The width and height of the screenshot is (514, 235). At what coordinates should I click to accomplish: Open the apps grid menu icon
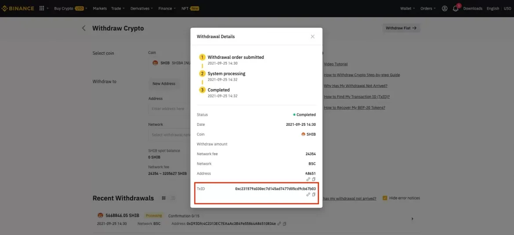[42, 8]
